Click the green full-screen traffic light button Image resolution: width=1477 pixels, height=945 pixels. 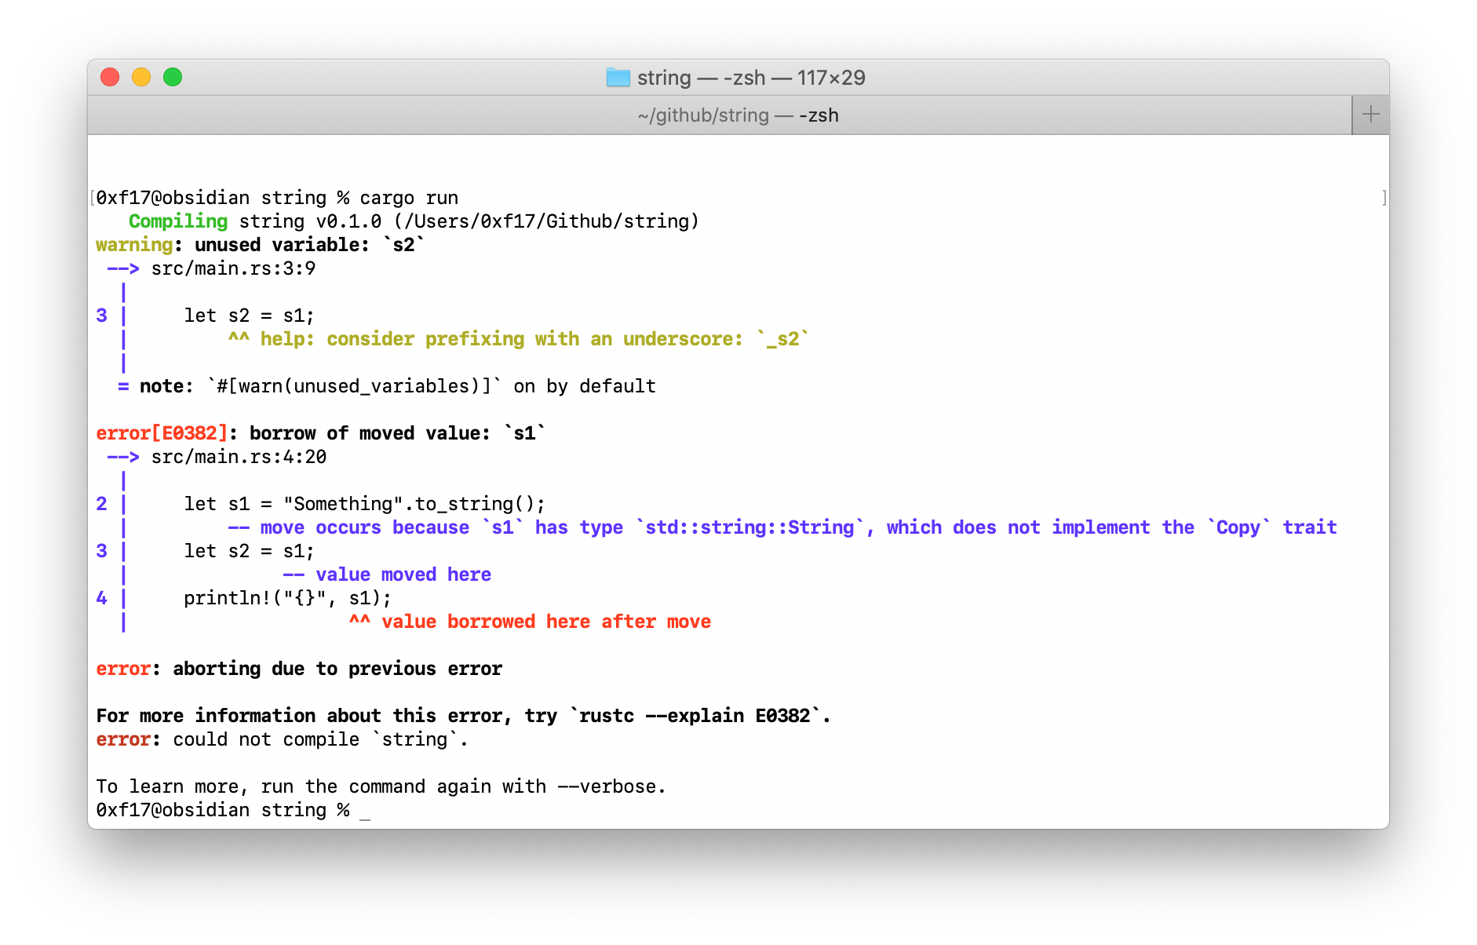[173, 78]
